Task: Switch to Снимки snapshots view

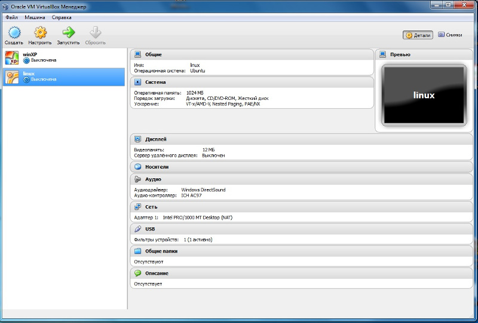Action: coord(451,35)
